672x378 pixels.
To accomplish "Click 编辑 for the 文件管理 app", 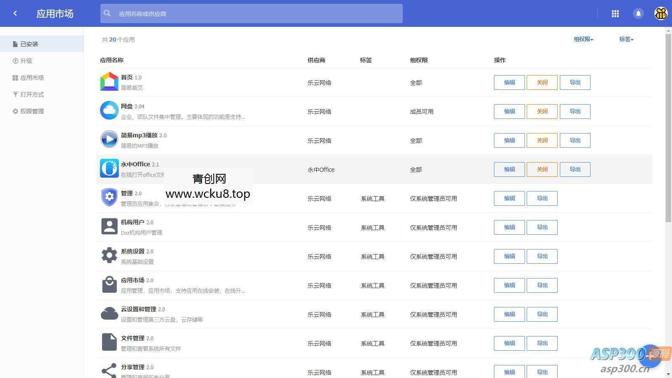I will coord(509,343).
